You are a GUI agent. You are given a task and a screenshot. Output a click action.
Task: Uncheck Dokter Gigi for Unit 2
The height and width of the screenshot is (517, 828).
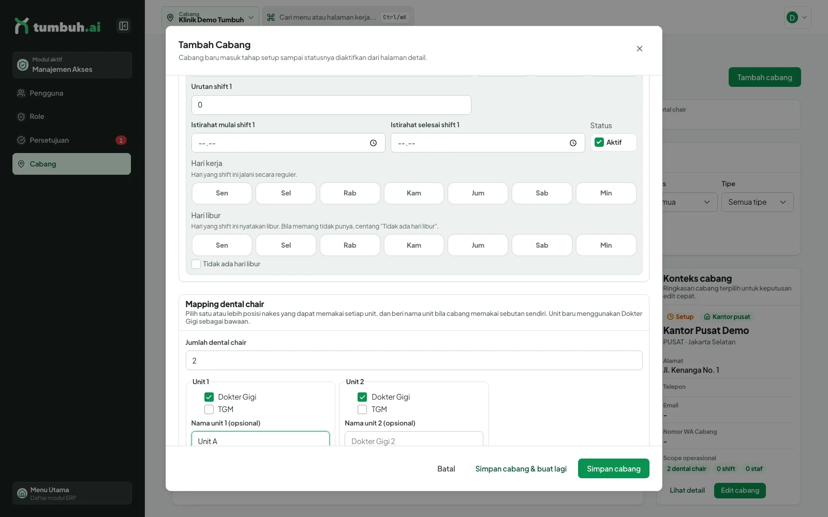tap(362, 397)
